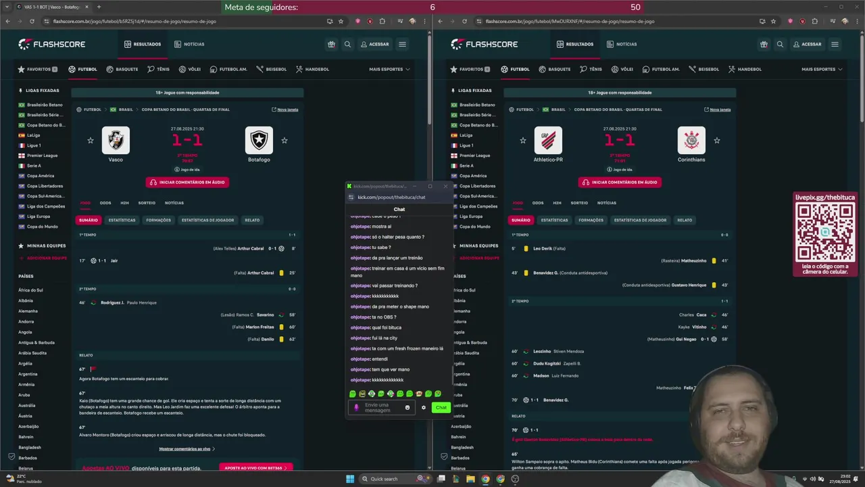Expand Mais Esportes dropdown in left window

389,69
